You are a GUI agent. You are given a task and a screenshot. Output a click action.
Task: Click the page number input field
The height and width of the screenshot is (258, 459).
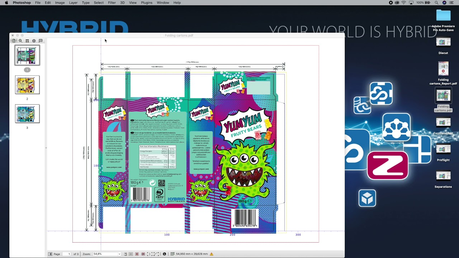click(x=66, y=254)
